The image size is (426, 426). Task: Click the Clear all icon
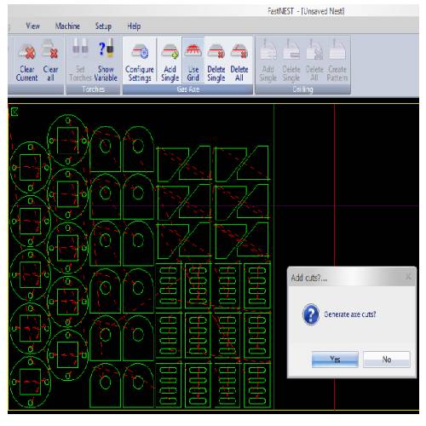click(x=50, y=60)
